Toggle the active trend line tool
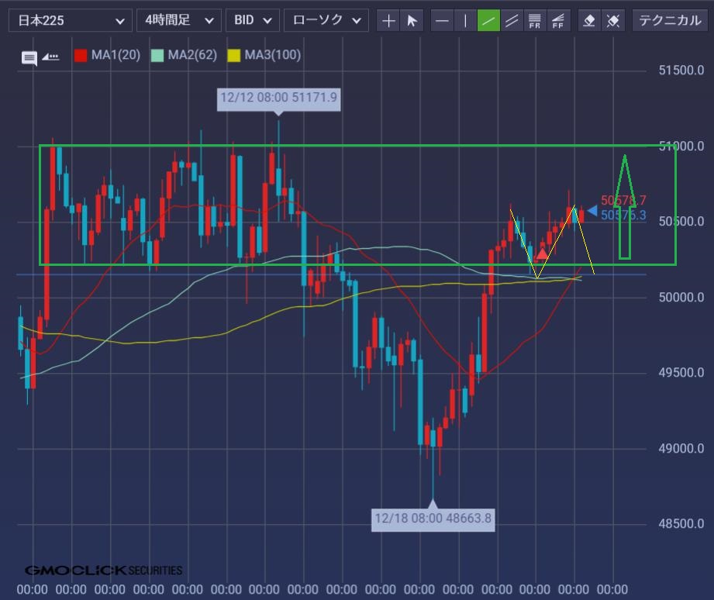This screenshot has width=714, height=600. point(488,21)
